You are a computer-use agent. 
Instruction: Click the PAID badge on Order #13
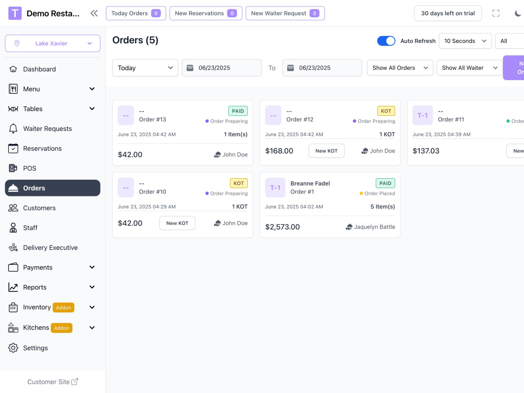point(238,111)
